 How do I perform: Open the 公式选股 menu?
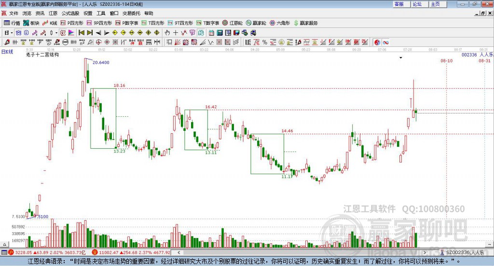[70, 13]
